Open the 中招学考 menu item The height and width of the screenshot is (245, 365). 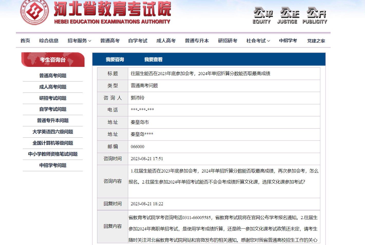click(288, 41)
